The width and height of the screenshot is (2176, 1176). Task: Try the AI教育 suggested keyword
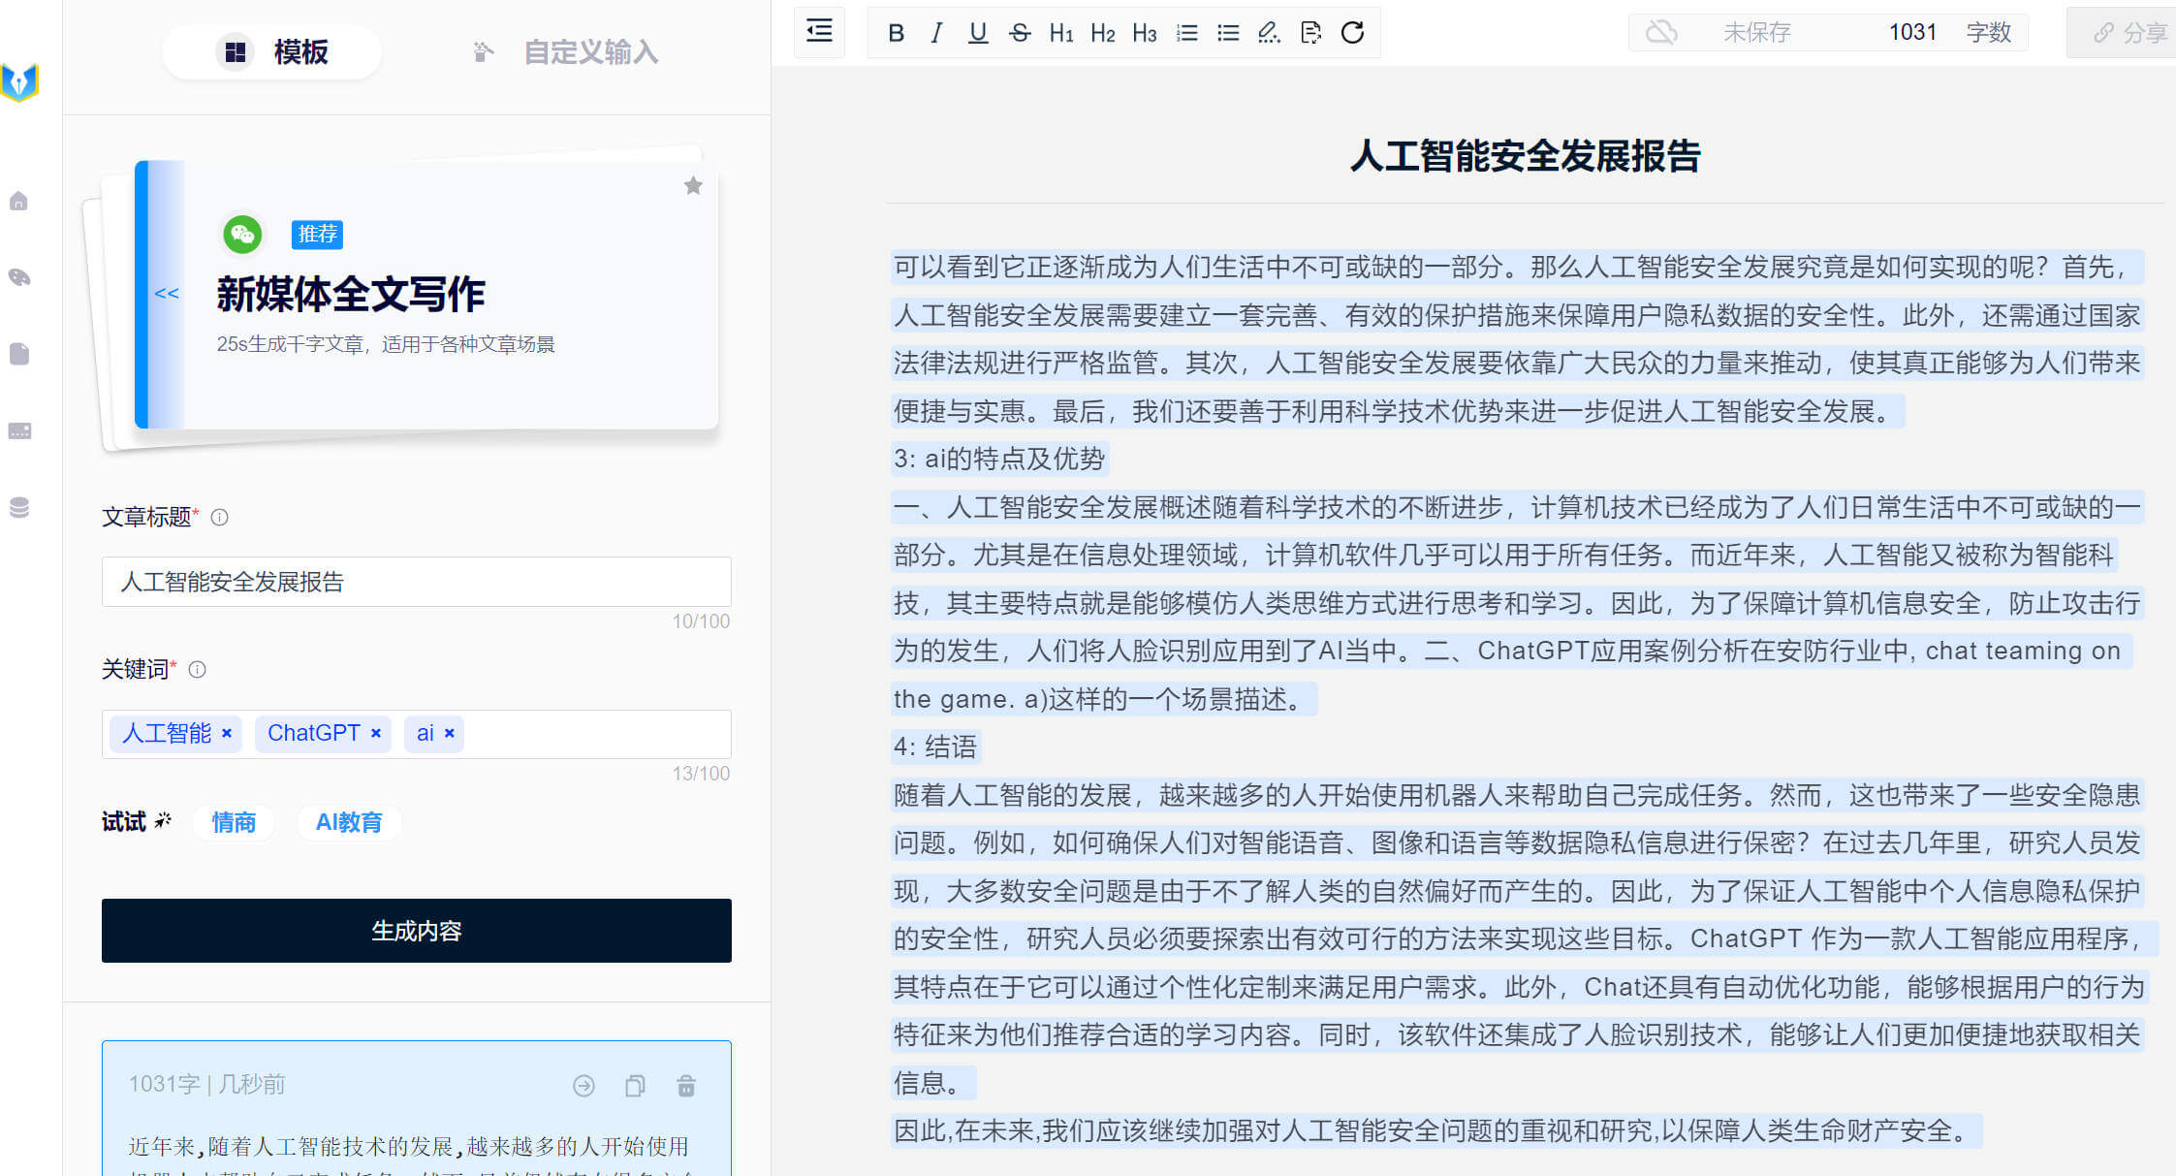coord(349,823)
